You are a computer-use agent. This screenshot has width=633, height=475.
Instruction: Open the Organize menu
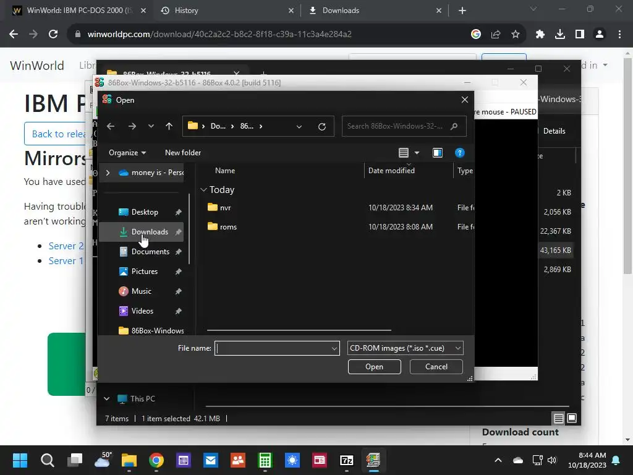click(x=127, y=153)
